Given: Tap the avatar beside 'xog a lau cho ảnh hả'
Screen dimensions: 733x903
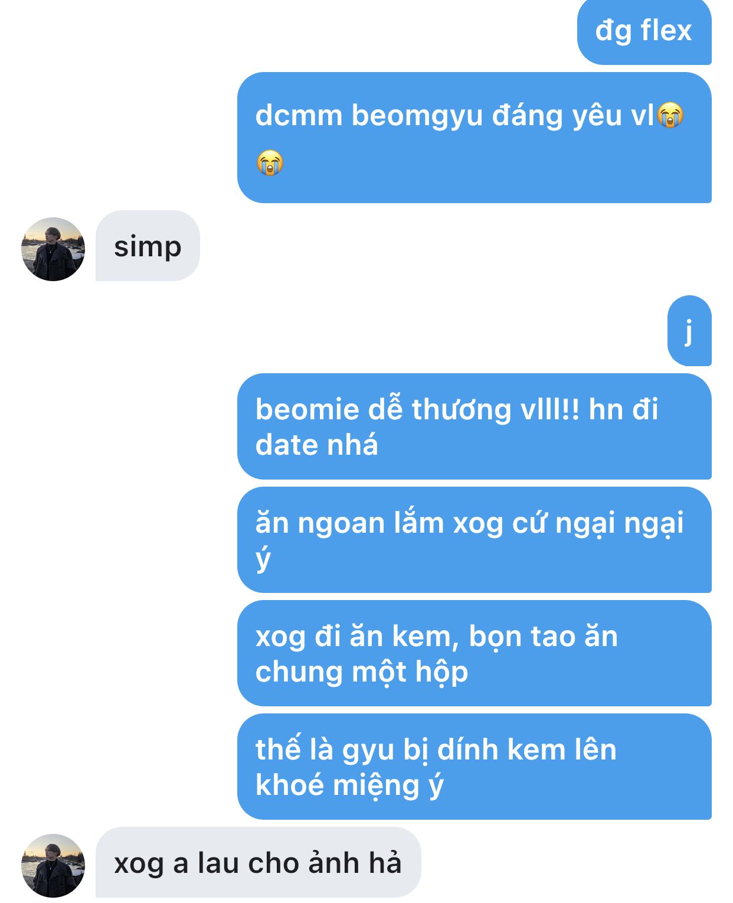Looking at the screenshot, I should click(x=53, y=866).
